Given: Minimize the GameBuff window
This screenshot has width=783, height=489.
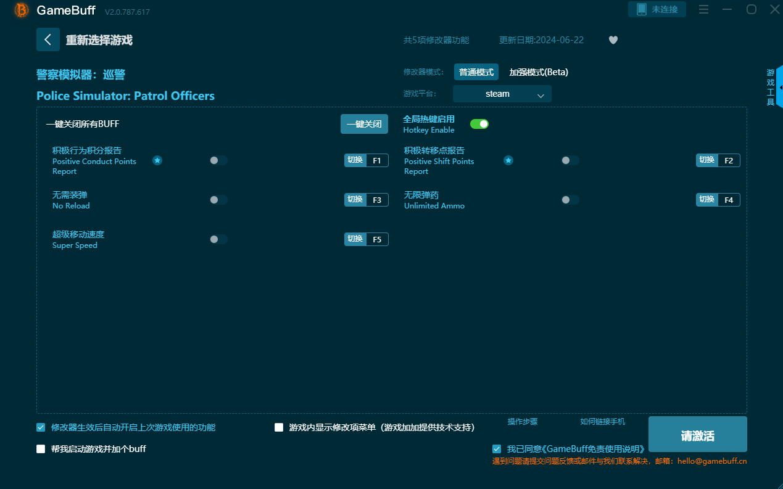Looking at the screenshot, I should [727, 9].
